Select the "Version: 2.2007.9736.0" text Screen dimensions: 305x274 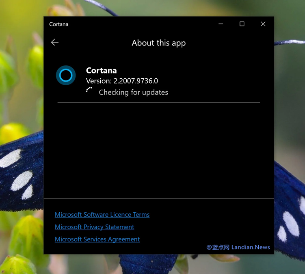[x=122, y=81]
